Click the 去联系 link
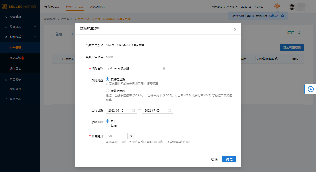The image size is (316, 172). [x=273, y=16]
